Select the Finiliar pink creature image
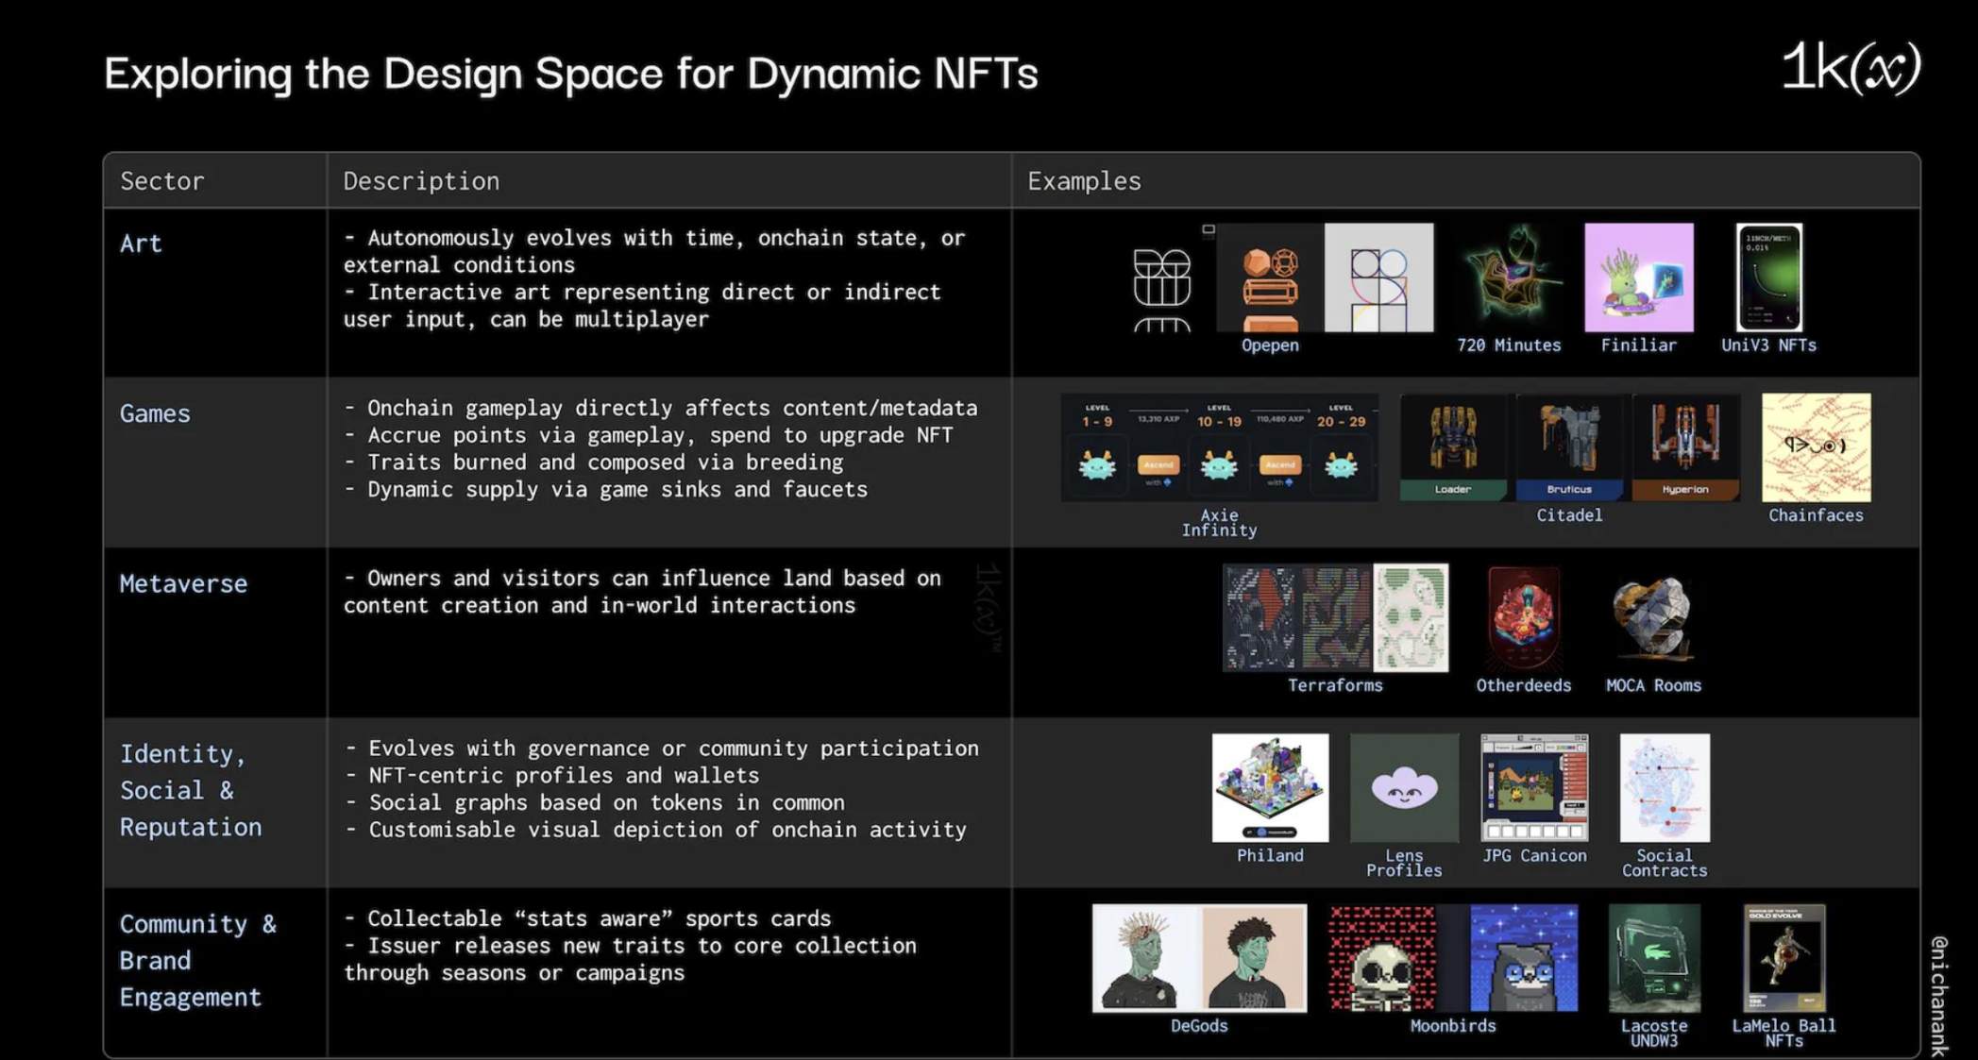Viewport: 1978px width, 1060px height. point(1638,278)
